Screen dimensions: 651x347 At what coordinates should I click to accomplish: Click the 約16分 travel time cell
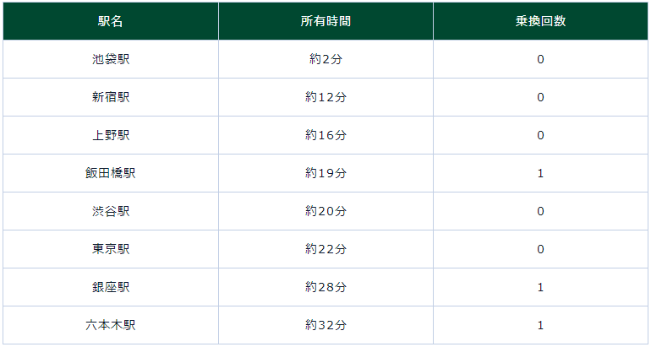(325, 135)
